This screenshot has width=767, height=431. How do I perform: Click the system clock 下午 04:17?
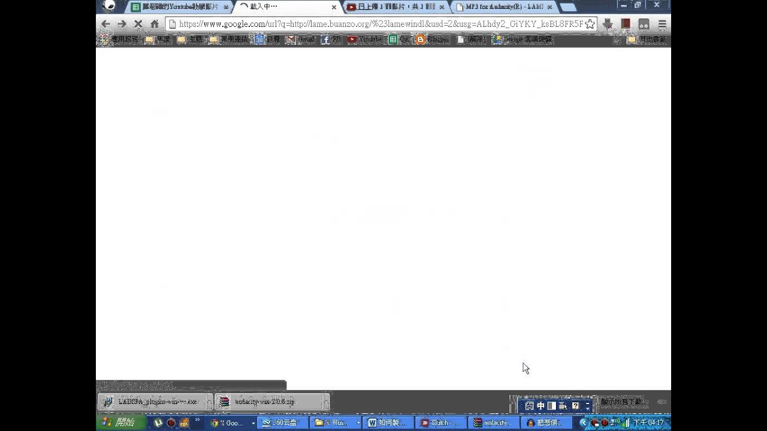tap(648, 423)
